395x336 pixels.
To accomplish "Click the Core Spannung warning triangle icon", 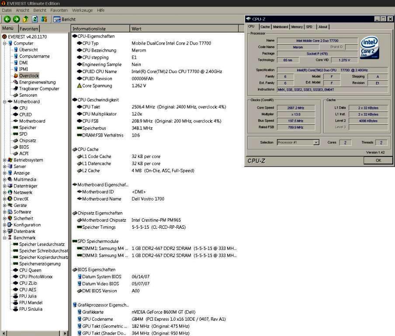I will 80,86.
